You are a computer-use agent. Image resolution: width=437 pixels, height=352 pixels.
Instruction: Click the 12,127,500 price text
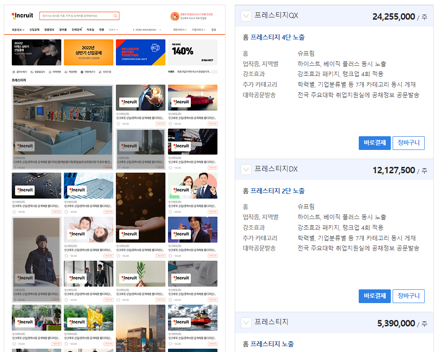click(394, 170)
